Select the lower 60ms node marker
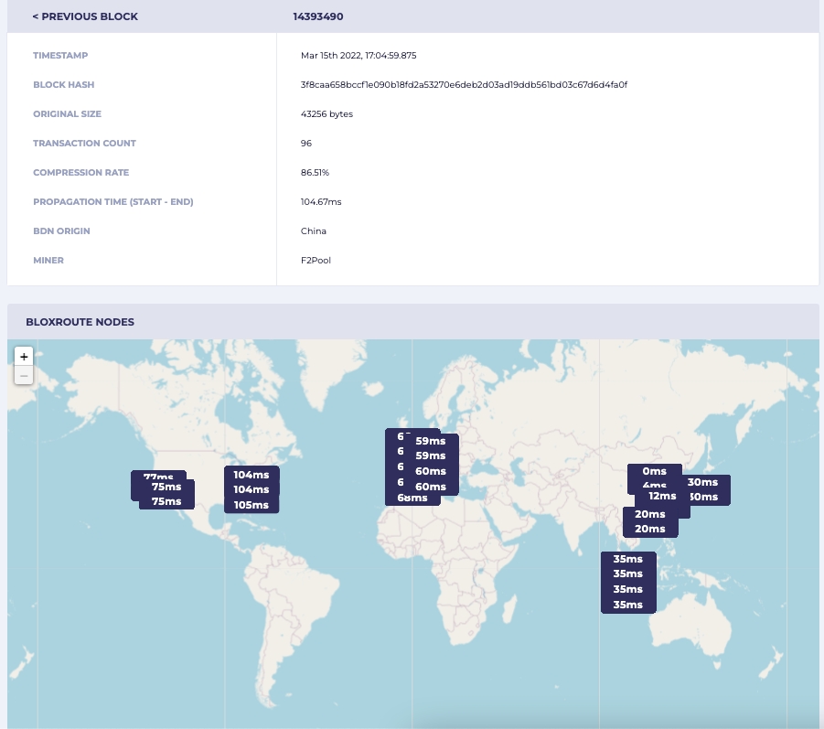Viewport: 824px width, 729px height. [430, 487]
